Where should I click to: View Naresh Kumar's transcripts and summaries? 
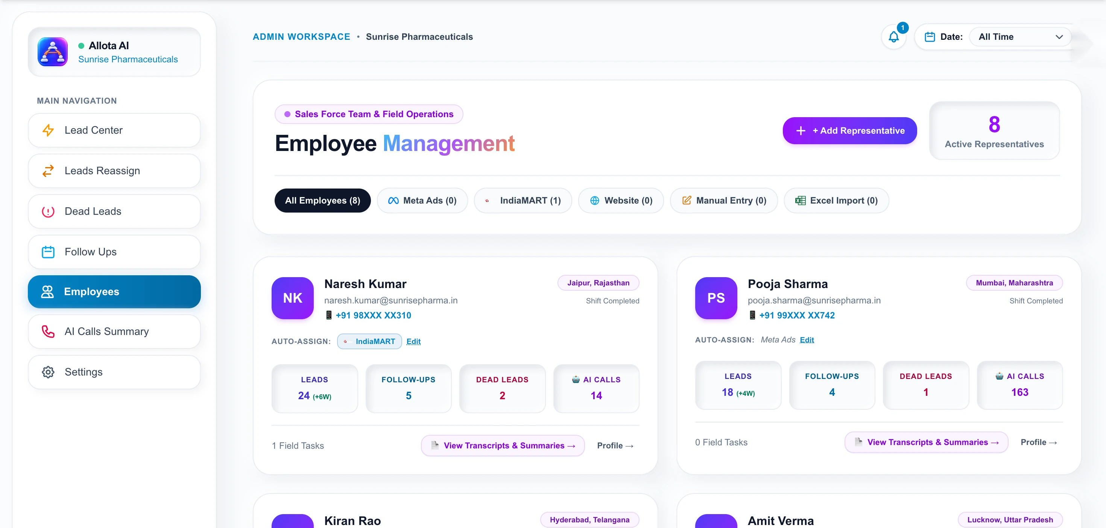pos(503,446)
